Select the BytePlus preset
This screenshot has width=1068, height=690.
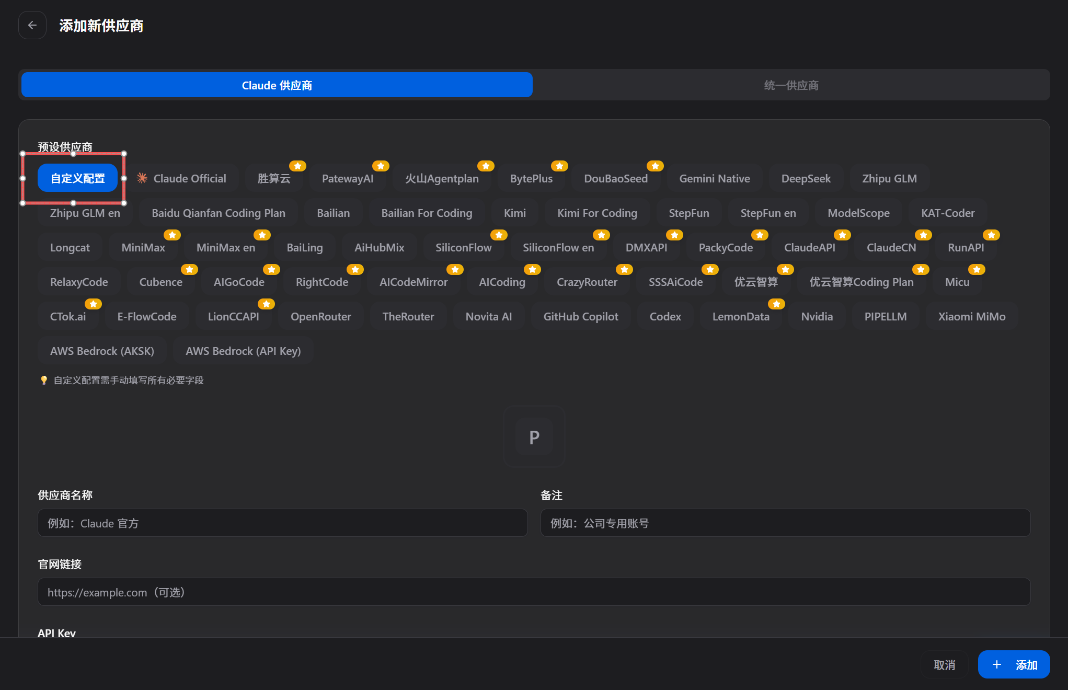tap(531, 178)
